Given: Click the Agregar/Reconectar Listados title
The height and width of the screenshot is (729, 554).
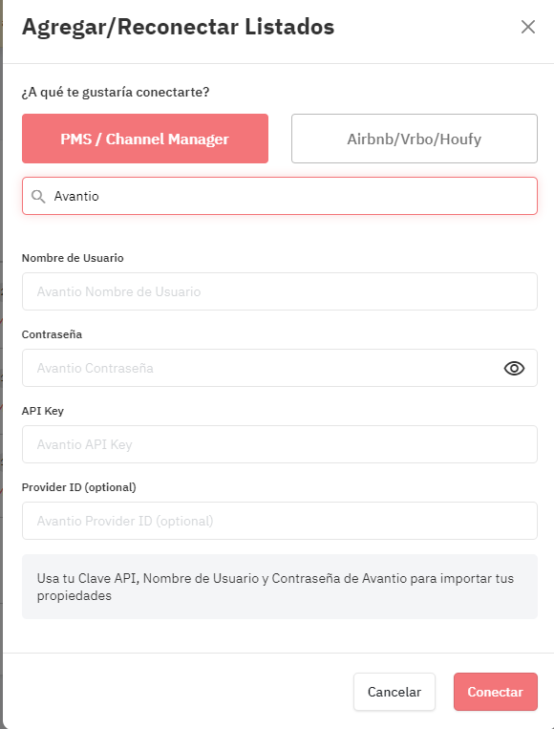Looking at the screenshot, I should point(178,27).
